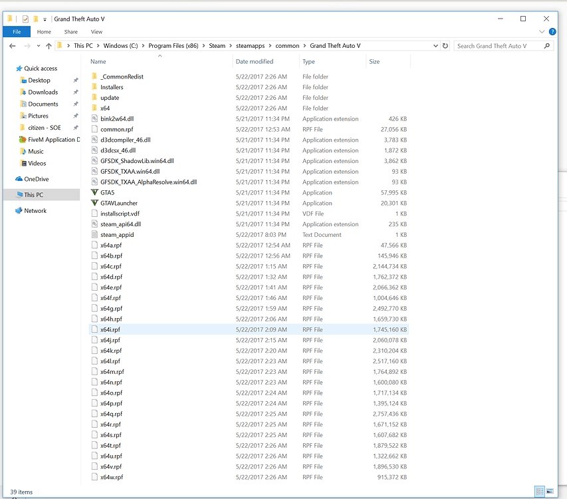Select the GTAVLauncher application icon

click(x=94, y=203)
